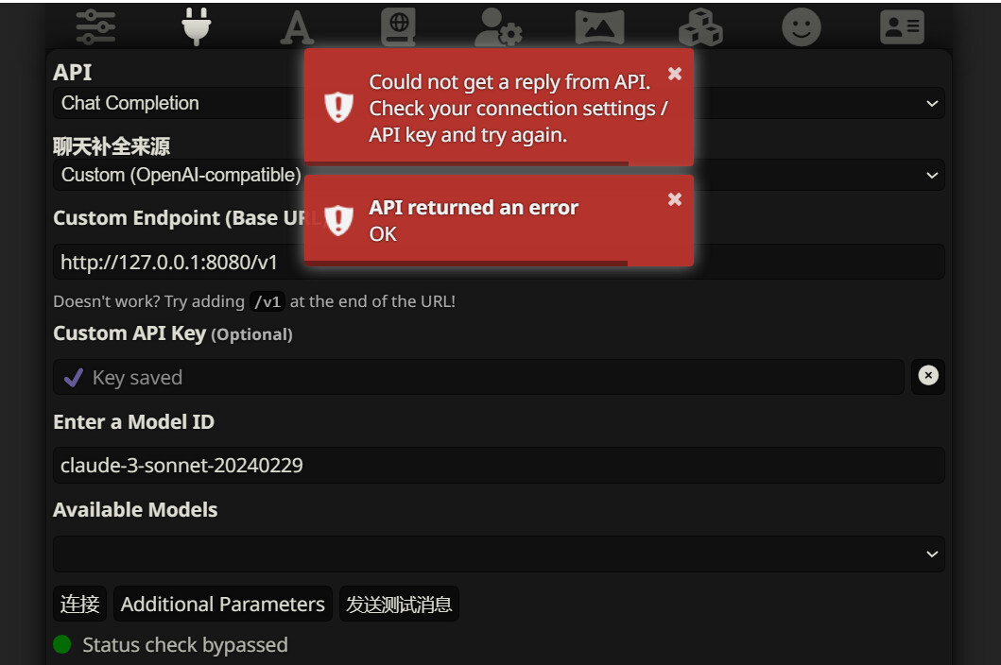
Task: Click the 发送测试消息 test message button
Action: [399, 605]
